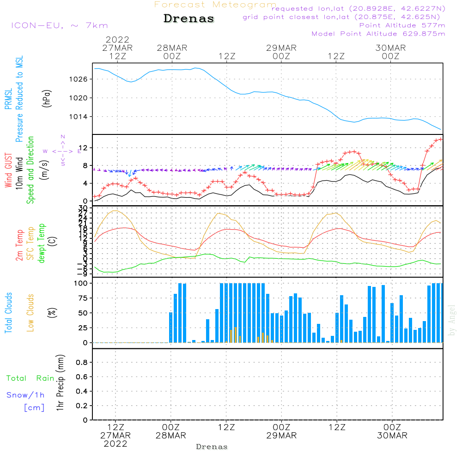Select the ICON-EU ~7km model label
462x462 pixels.
pos(59,25)
